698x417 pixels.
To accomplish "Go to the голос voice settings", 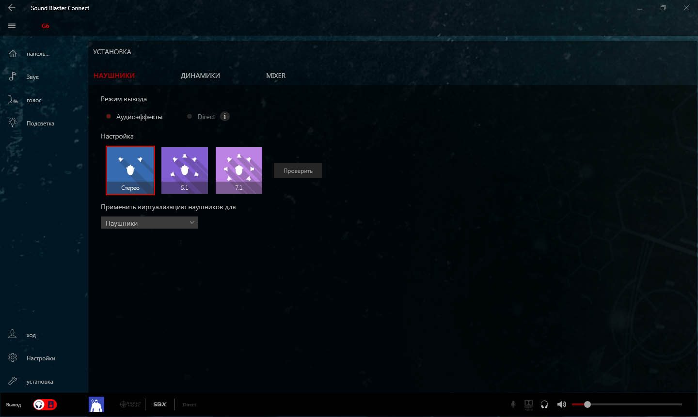I will pyautogui.click(x=33, y=100).
